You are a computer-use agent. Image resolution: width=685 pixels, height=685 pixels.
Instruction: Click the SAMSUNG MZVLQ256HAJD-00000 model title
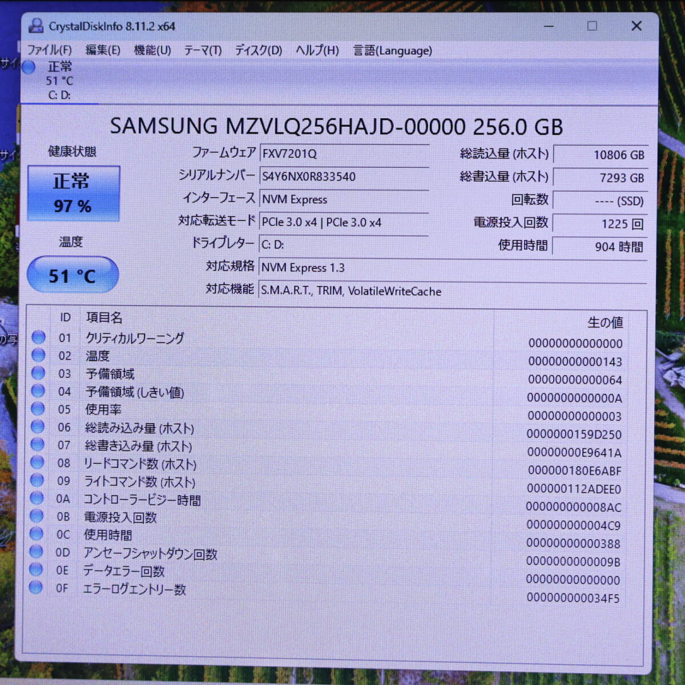(336, 126)
